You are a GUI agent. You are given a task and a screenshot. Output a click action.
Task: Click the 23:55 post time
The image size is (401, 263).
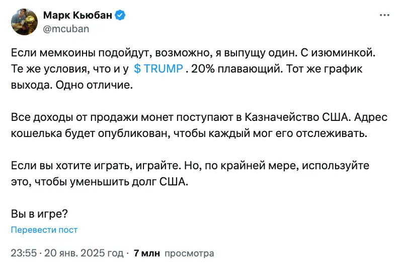click(24, 253)
